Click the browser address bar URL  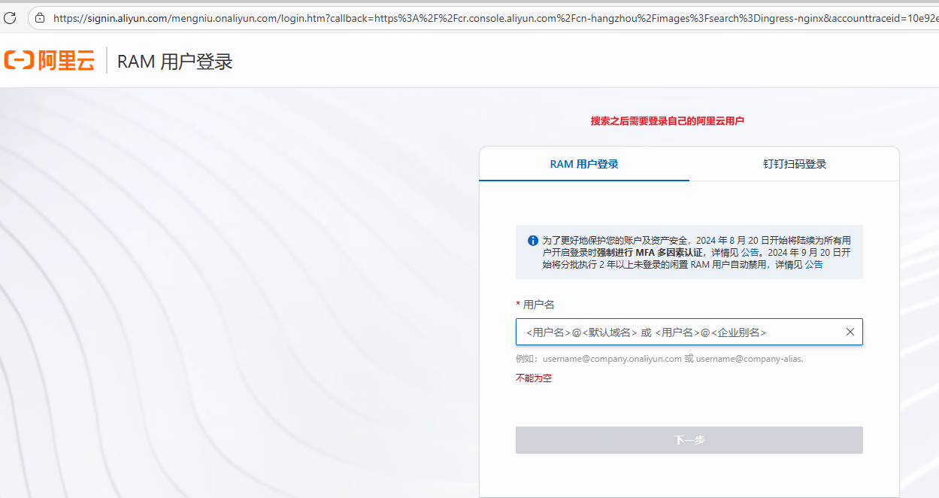click(x=495, y=17)
